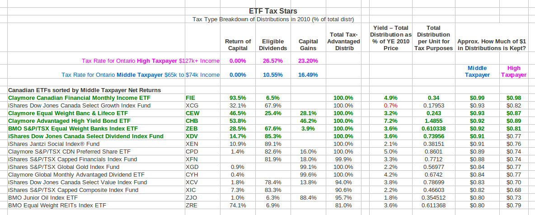The width and height of the screenshot is (535, 215).
Task: Click the $0.68 high taxpayer cell
Action: click(514, 190)
